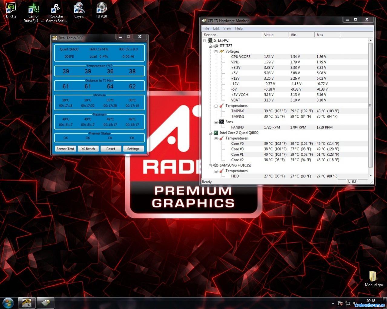Select the HDD temperature row
This screenshot has height=309, width=387.
click(285, 176)
